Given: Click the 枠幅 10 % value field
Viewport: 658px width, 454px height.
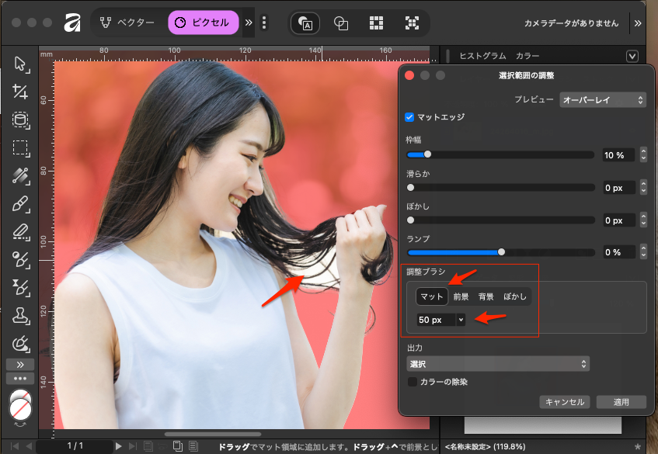Looking at the screenshot, I should [618, 155].
